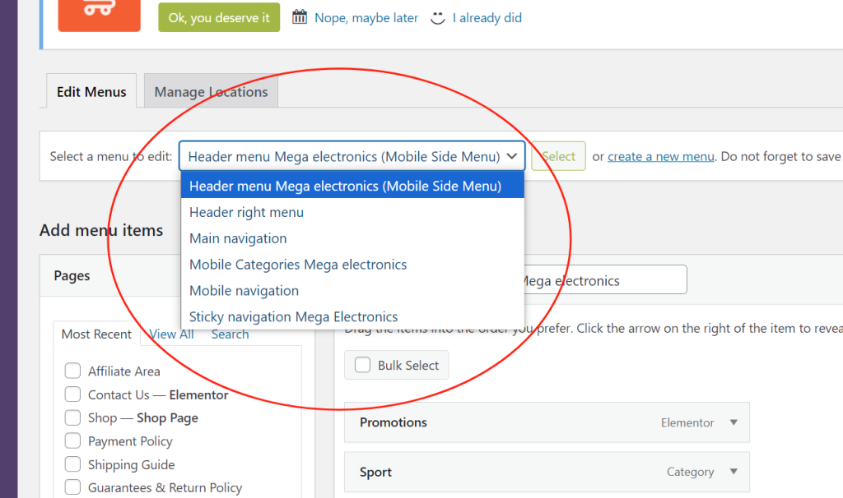The image size is (843, 498).
Task: Switch to the Manage Locations tab
Action: (211, 92)
